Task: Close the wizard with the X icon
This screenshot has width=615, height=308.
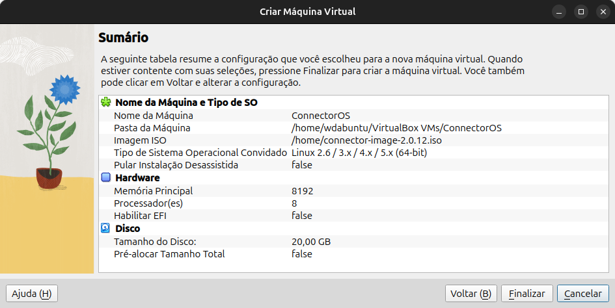Action: (603, 12)
